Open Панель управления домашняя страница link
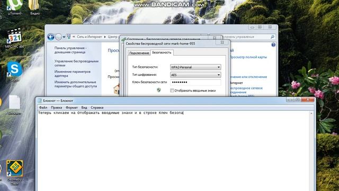Viewport: 339px width, 191px height. pyautogui.click(x=70, y=50)
